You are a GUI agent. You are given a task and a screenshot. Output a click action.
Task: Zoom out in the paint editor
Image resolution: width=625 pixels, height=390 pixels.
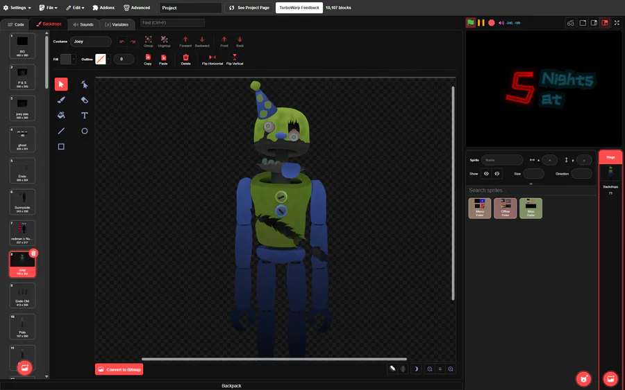[x=430, y=369]
